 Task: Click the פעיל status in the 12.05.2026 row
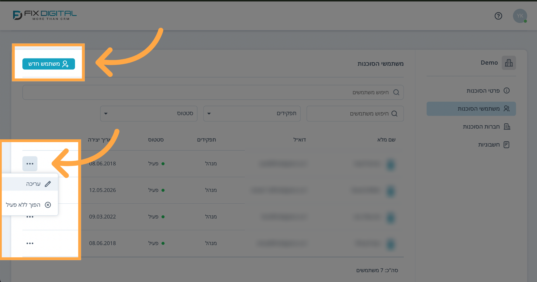point(156,190)
